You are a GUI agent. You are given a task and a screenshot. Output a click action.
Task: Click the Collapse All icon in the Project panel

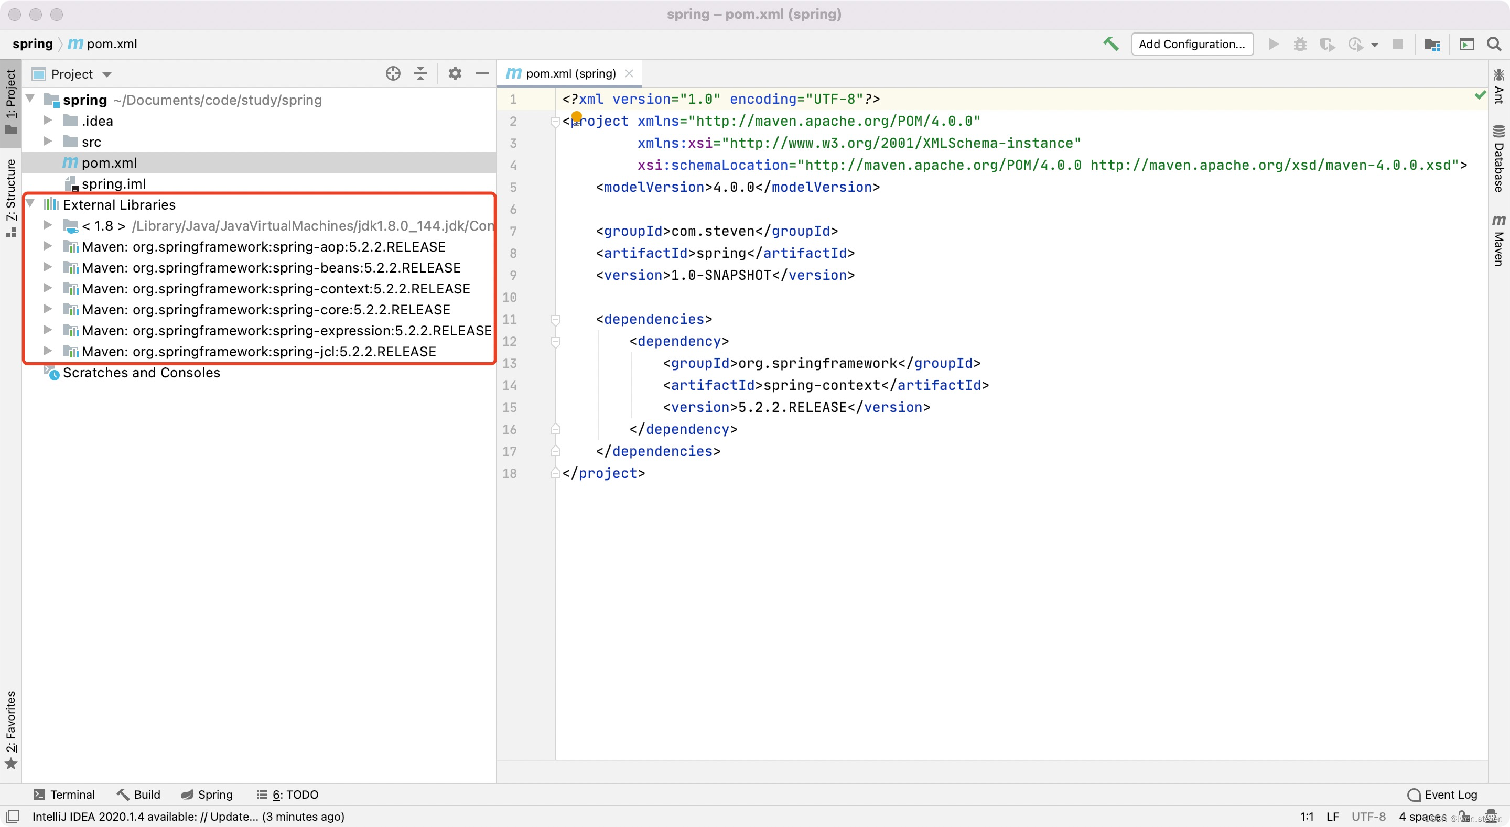click(x=420, y=73)
